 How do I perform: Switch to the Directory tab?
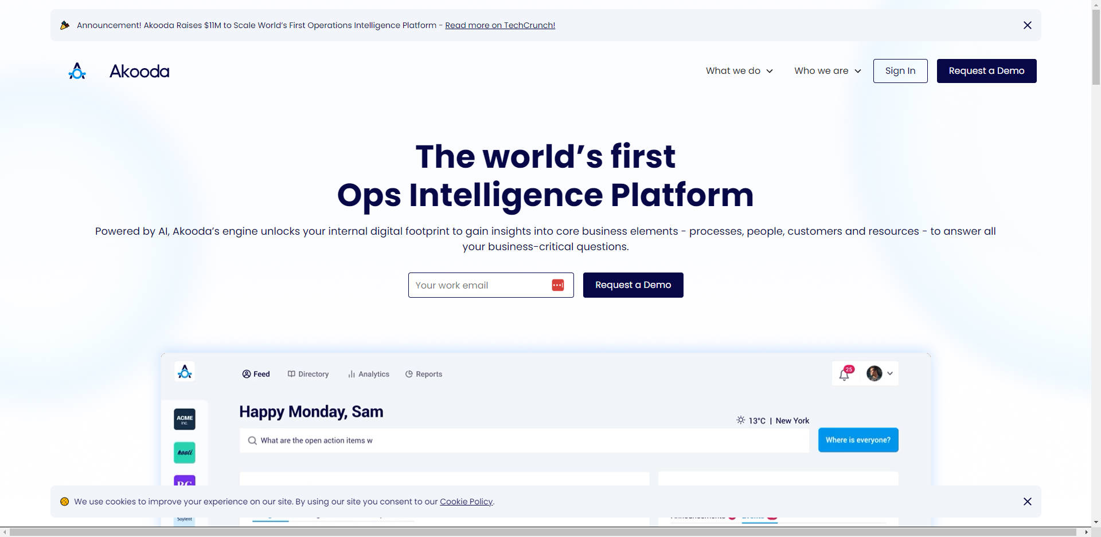(309, 374)
